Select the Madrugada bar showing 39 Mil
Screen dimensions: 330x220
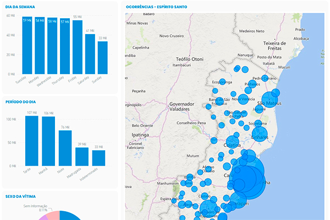point(82,157)
